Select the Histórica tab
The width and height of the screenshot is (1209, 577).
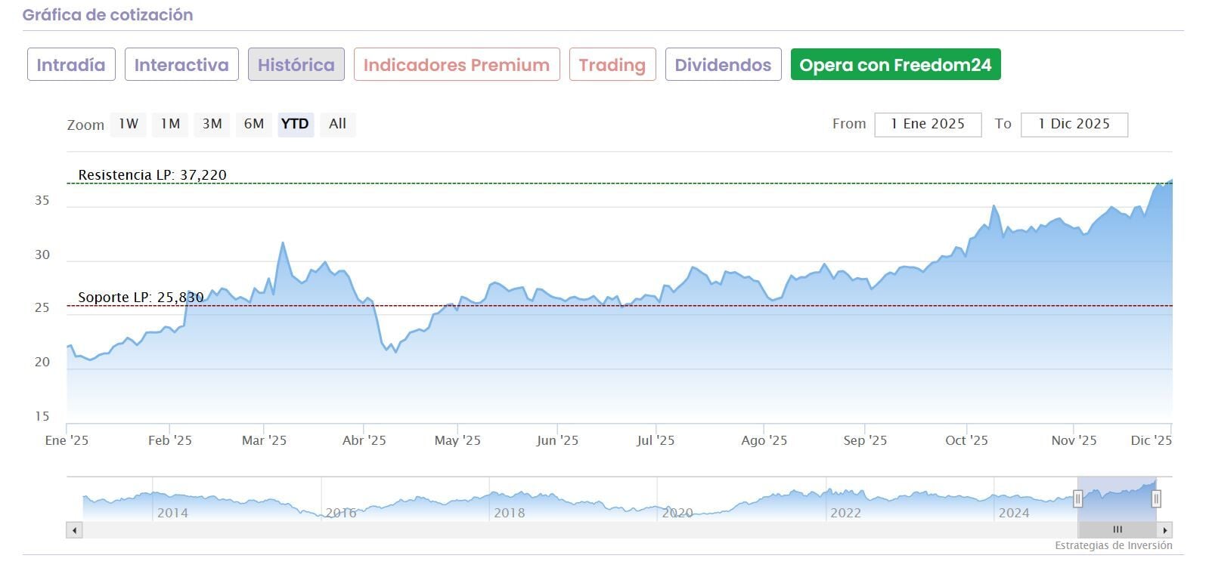296,65
